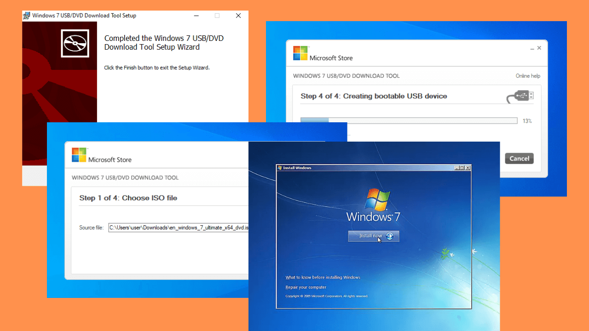The width and height of the screenshot is (589, 331).
Task: Start setup with Install now
Action: click(374, 236)
